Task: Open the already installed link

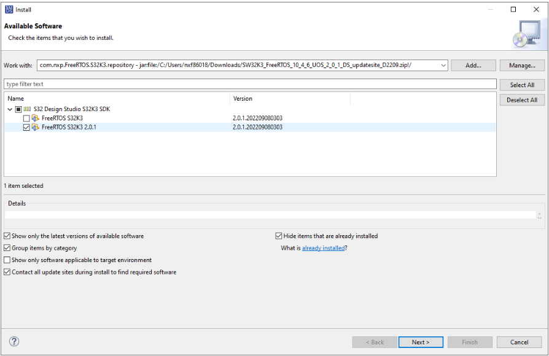Action: [323, 248]
